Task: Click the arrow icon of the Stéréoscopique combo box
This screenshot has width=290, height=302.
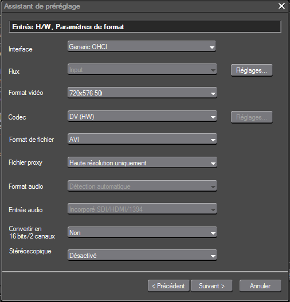Action: click(213, 256)
